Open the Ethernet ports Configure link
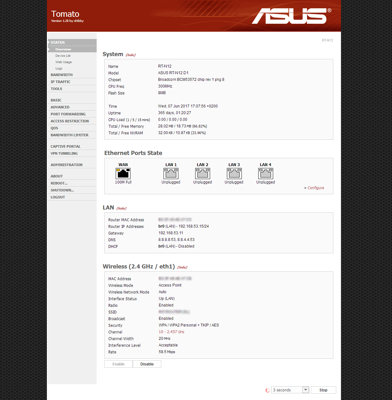Image resolution: width=392 pixels, height=400 pixels. 316,188
